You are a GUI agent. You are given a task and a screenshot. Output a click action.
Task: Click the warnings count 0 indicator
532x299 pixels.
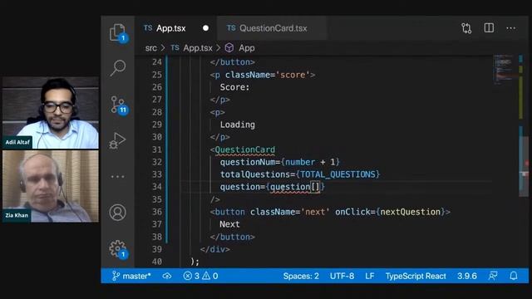[x=210, y=276]
